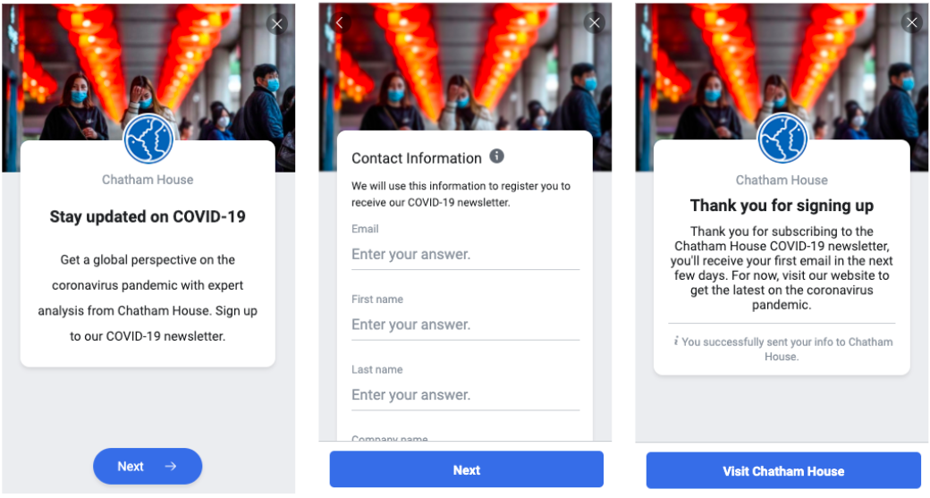The image size is (930, 498).
Task: Close the Contact Information form panel
Action: click(594, 23)
